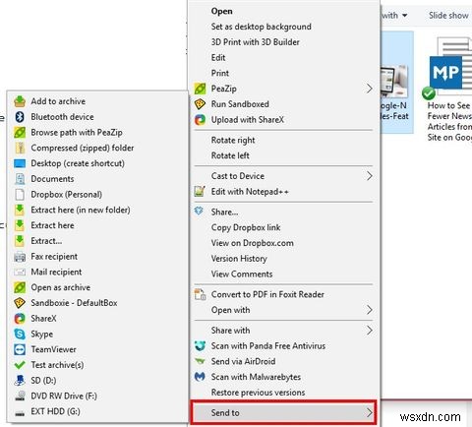Choose Rotate right
472x427 pixels.
coord(233,141)
